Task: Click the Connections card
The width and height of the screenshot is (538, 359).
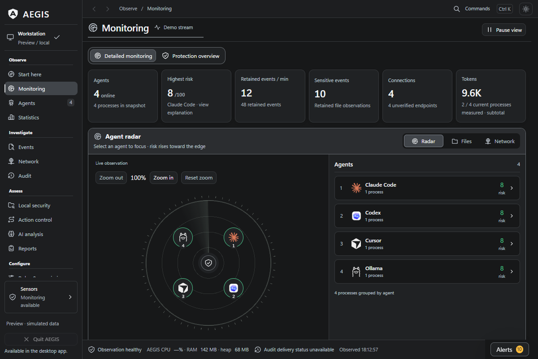Action: [x=417, y=96]
